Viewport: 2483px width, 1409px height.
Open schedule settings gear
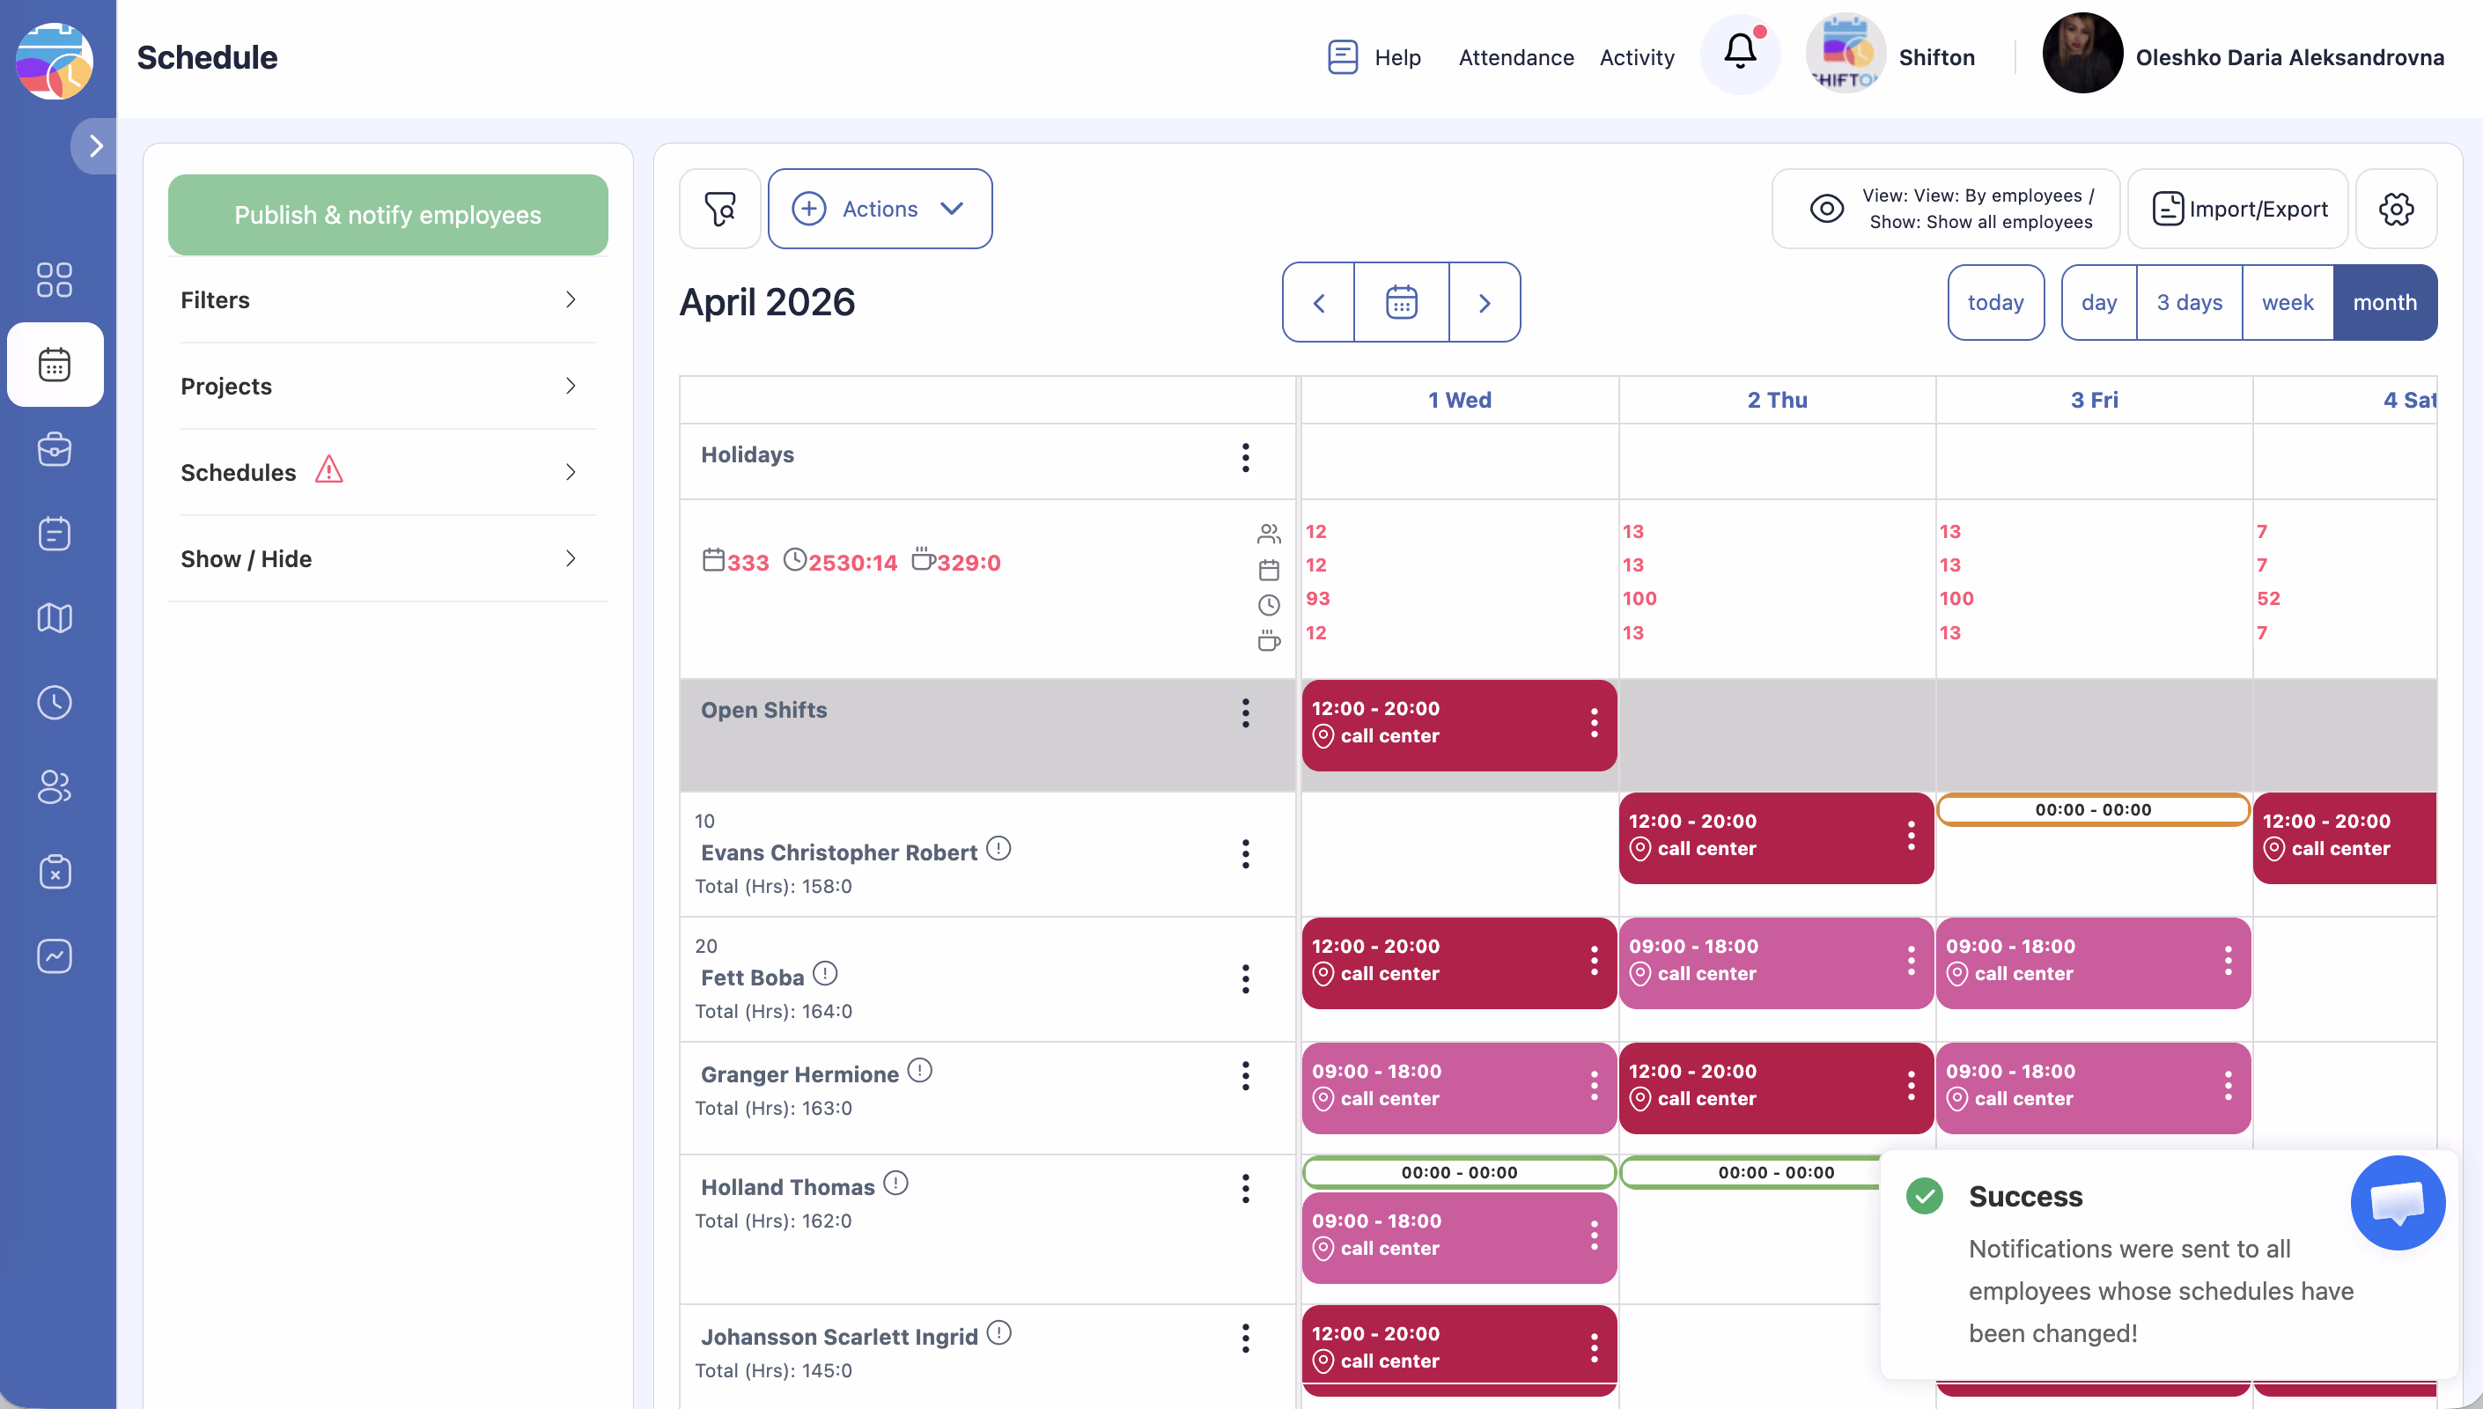(2396, 209)
